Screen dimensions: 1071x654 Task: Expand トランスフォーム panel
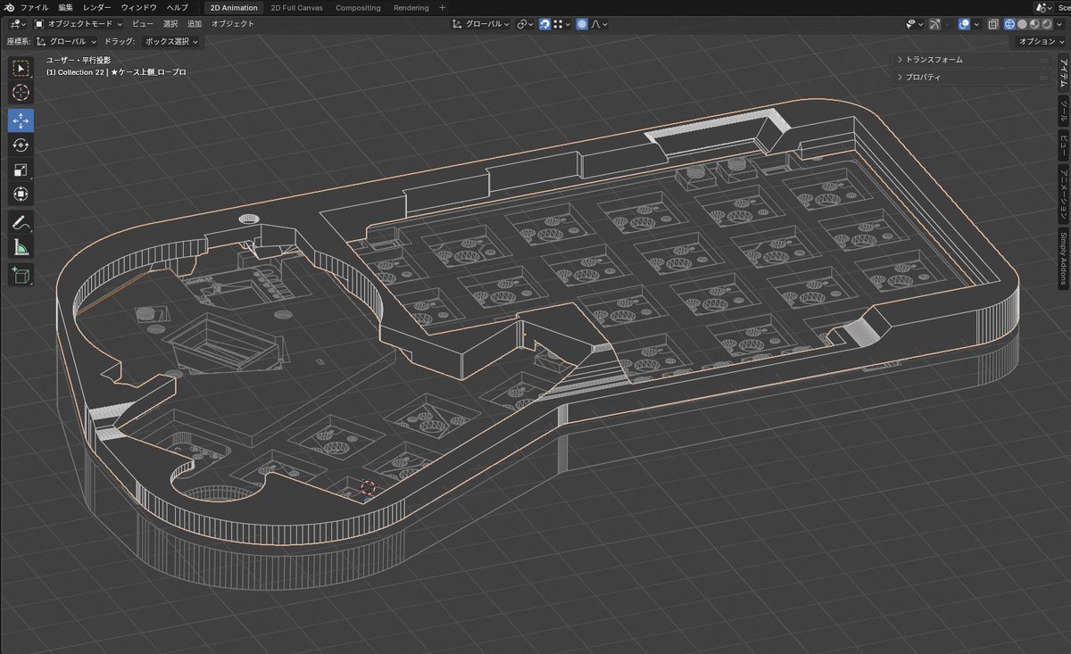[x=973, y=60]
